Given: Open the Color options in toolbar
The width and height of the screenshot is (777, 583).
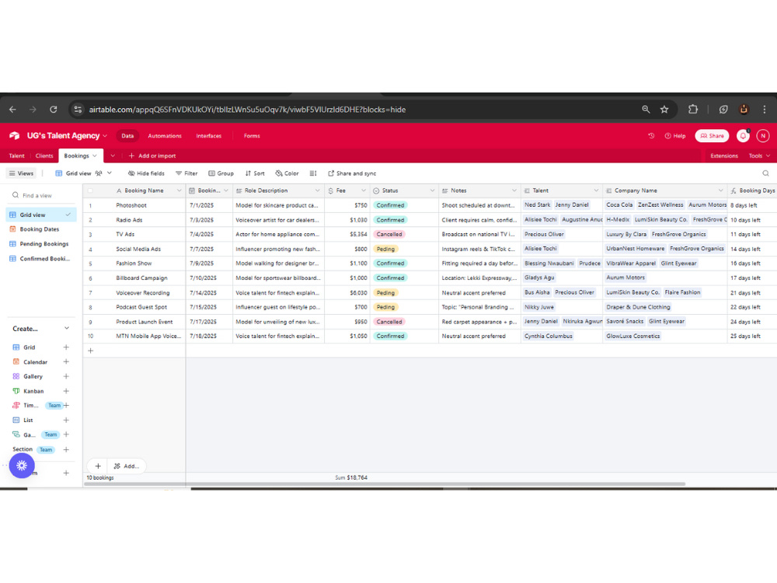Looking at the screenshot, I should tap(287, 173).
